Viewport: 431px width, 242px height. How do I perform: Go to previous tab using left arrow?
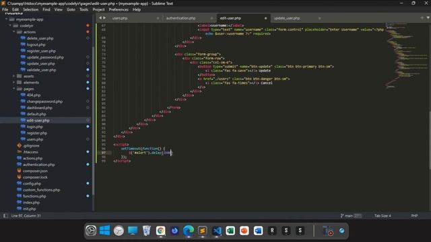click(100, 18)
